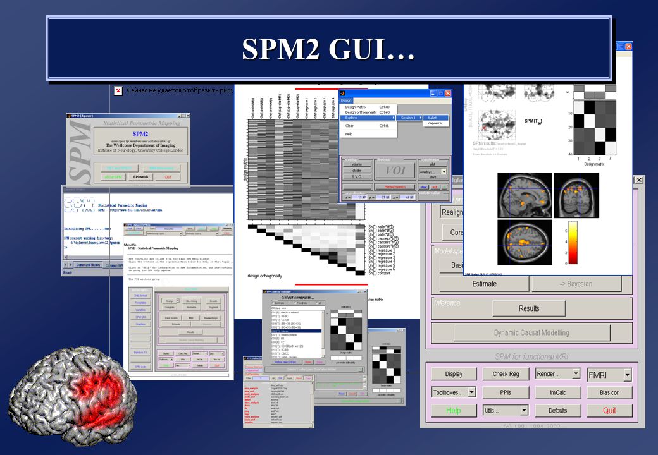Click the 3D rendered brain image
The height and width of the screenshot is (455, 658).
pos(73,395)
